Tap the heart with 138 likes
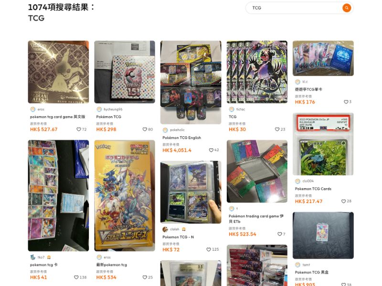 pos(76,277)
